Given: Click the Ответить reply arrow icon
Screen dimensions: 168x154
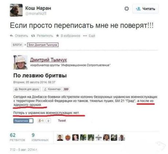Looking at the screenshot, I should tap(11, 36).
